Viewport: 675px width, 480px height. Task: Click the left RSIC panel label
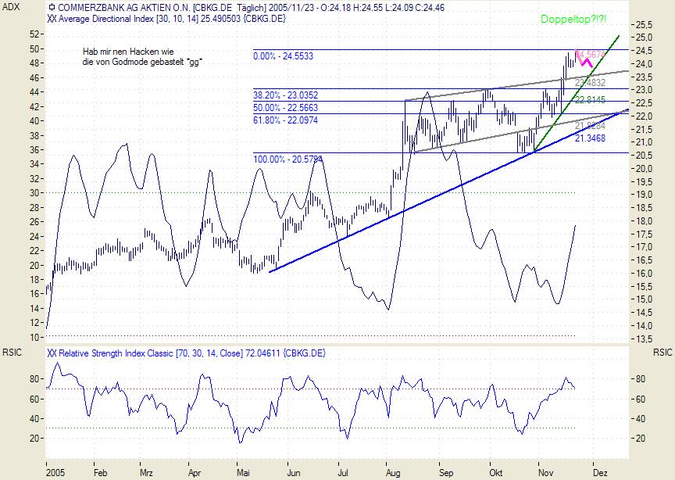point(14,352)
